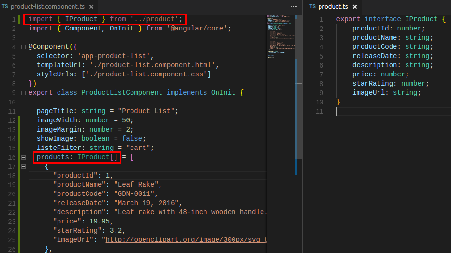Viewport: 451px width, 253px height.
Task: Close the product.ts editor tab
Action: coord(355,7)
